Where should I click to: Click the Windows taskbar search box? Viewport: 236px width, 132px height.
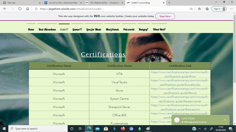pos(38,129)
